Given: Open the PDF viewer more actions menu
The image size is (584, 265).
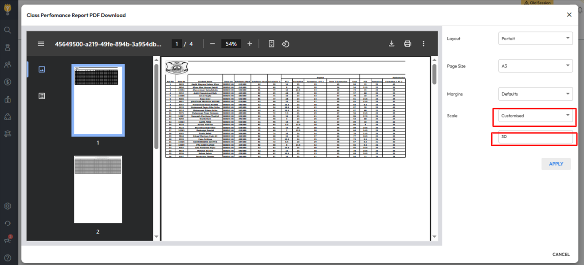Looking at the screenshot, I should (423, 44).
